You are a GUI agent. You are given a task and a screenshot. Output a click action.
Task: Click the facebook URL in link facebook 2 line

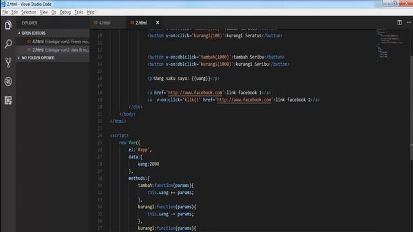point(244,100)
